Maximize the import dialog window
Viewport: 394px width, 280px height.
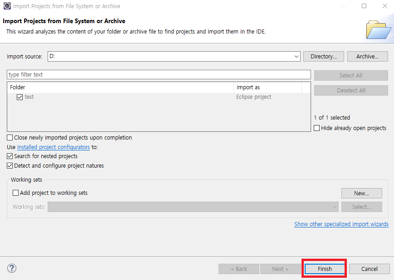pos(364,6)
